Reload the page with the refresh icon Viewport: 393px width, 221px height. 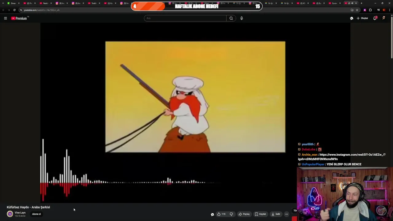[x=14, y=10]
